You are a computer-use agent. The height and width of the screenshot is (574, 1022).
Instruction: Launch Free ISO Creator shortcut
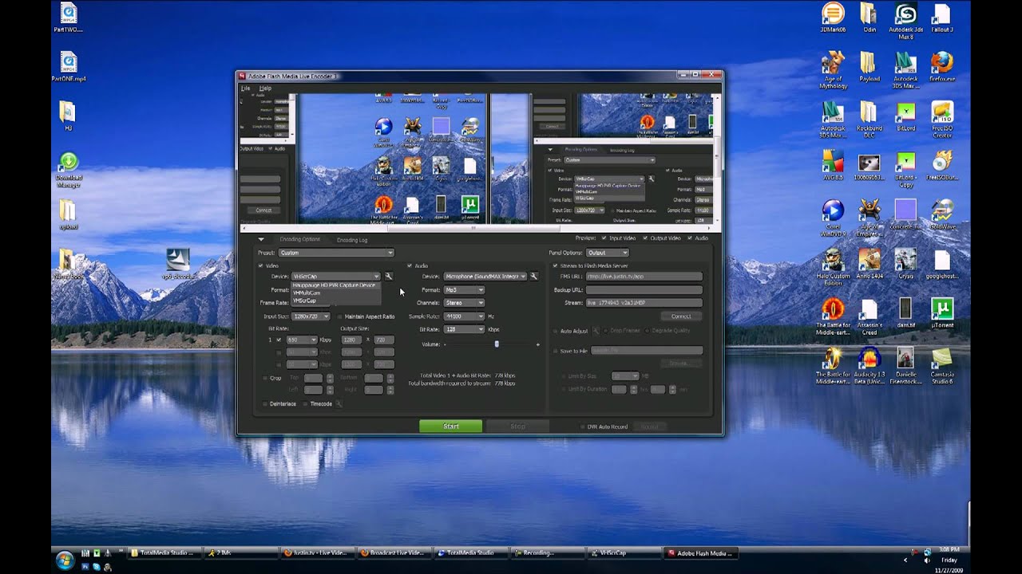(x=942, y=119)
